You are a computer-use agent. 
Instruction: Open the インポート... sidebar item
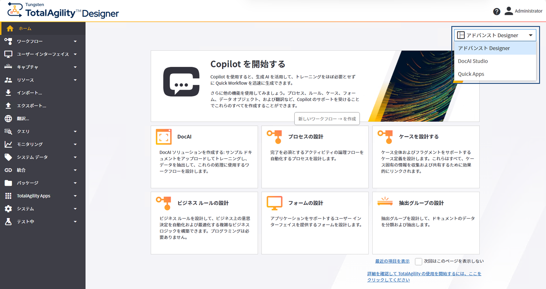point(43,93)
